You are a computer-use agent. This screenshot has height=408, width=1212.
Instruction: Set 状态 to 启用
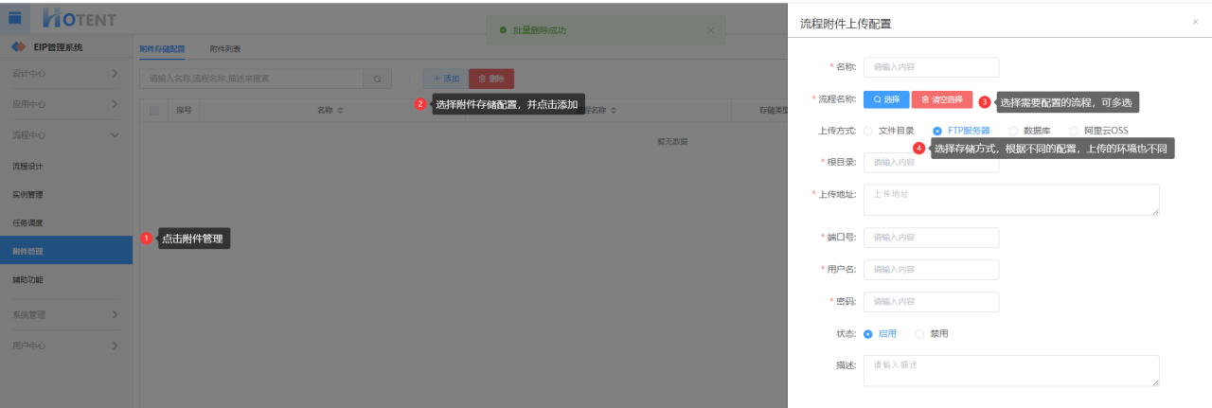880,333
